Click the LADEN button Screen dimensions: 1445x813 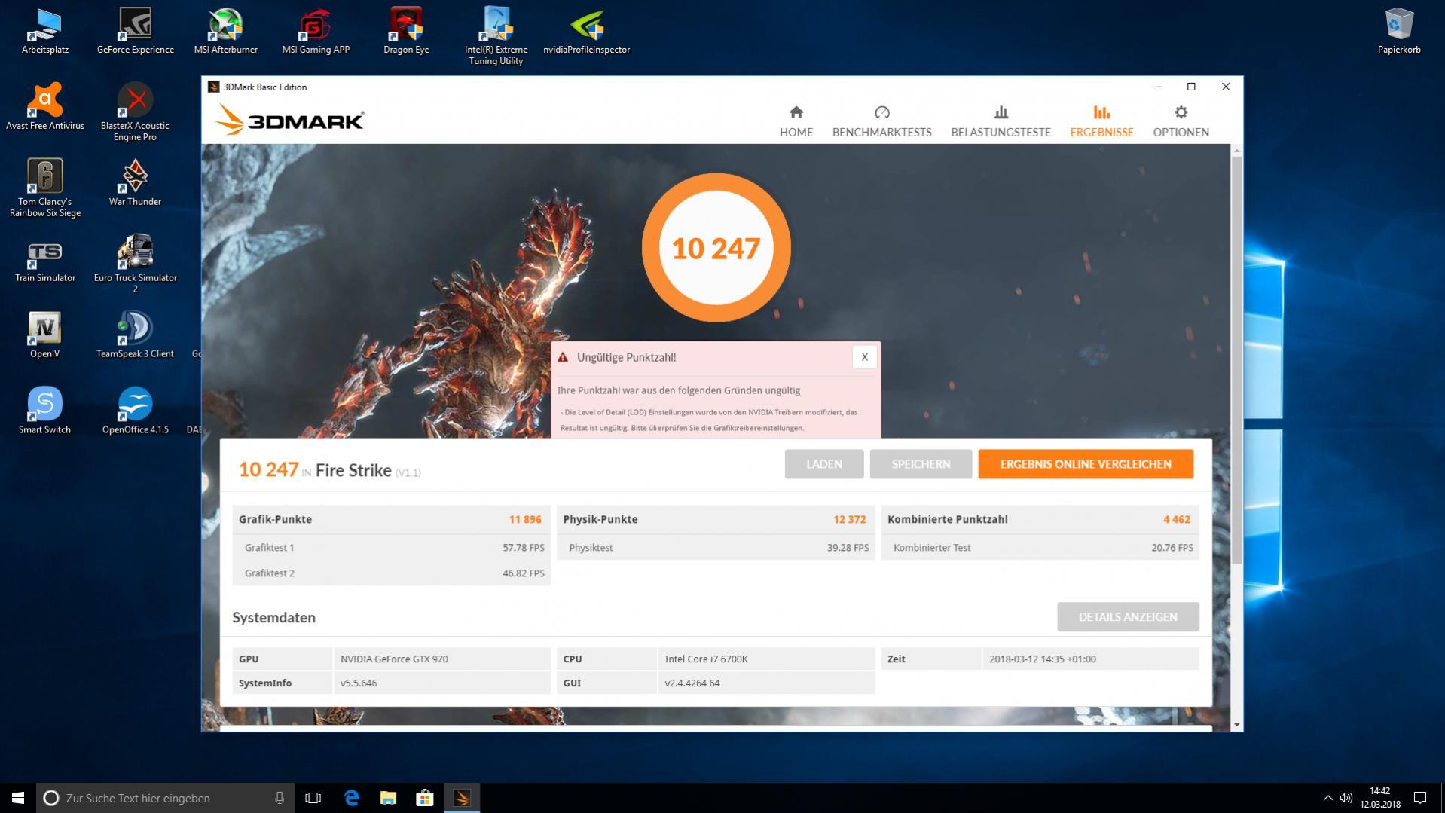[x=823, y=464]
